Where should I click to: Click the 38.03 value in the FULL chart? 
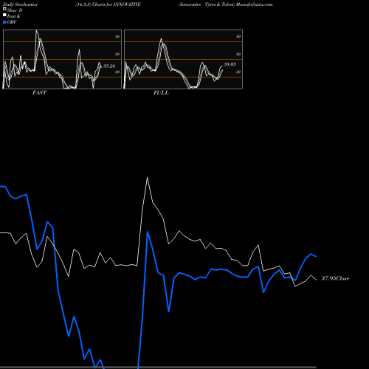point(230,64)
